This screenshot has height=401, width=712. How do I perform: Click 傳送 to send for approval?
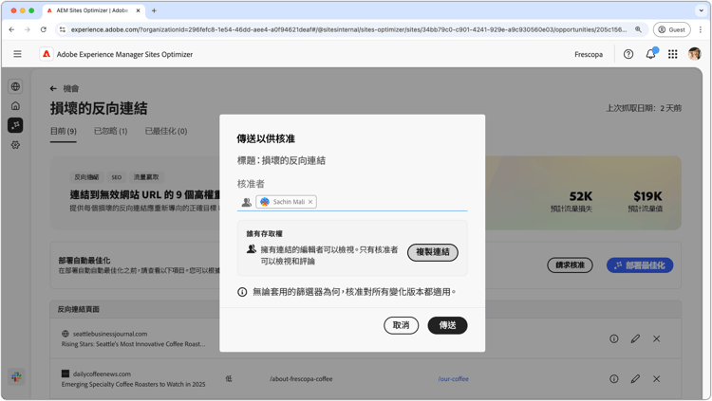[448, 325]
